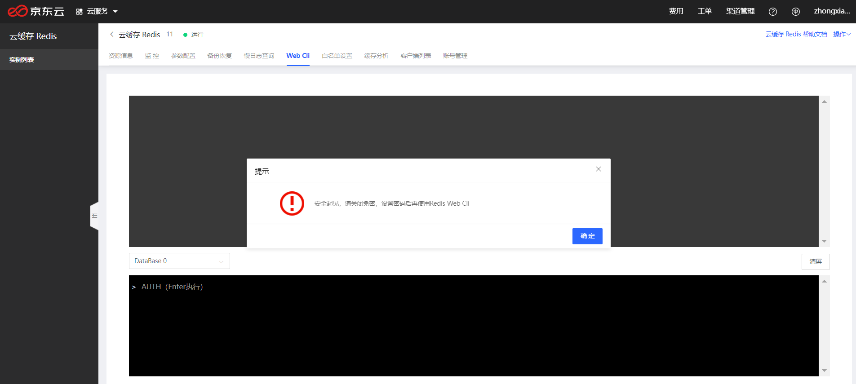Open 渠道管理 channel management
Image resolution: width=856 pixels, height=384 pixels.
(740, 11)
